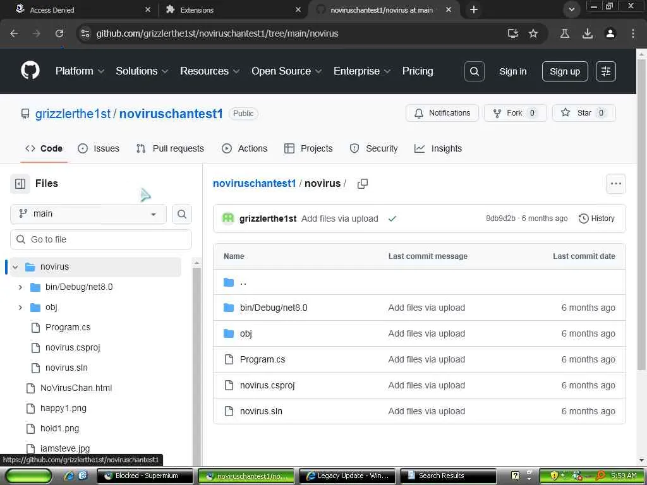647x485 pixels.
Task: Click the install app icon in address bar
Action: click(x=512, y=33)
